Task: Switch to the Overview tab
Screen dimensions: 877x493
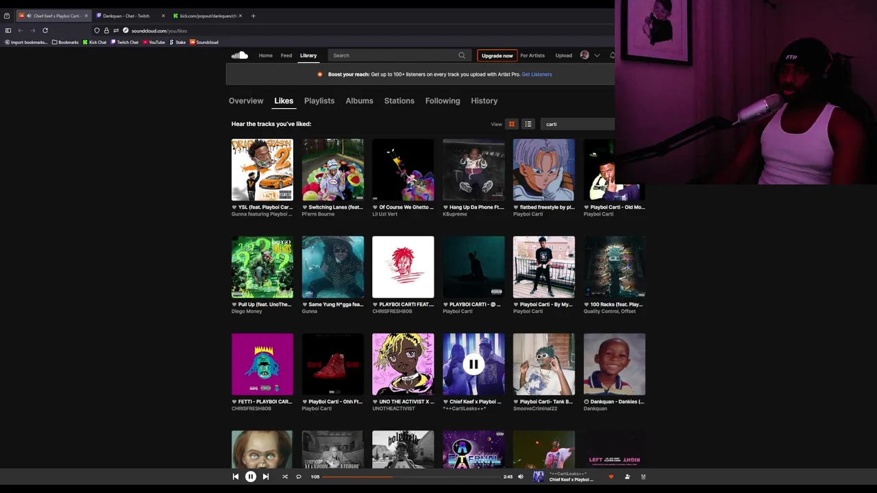Action: (x=246, y=101)
